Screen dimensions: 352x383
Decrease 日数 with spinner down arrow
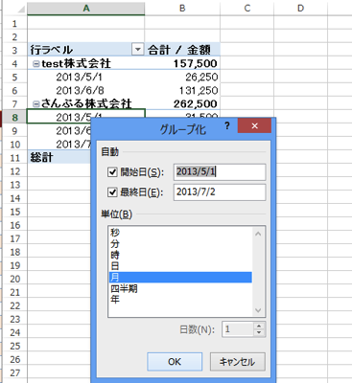pyautogui.click(x=259, y=333)
